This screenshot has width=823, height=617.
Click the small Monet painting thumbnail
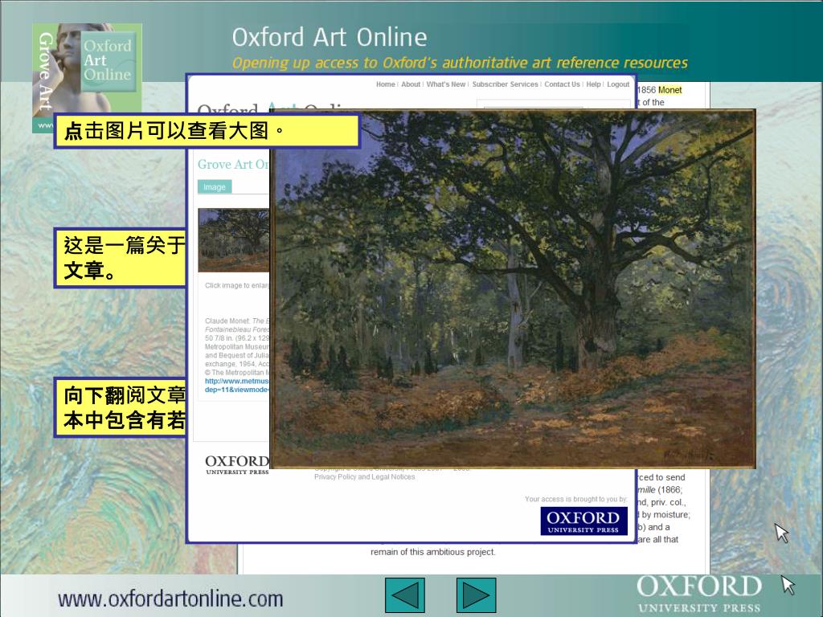tap(234, 240)
